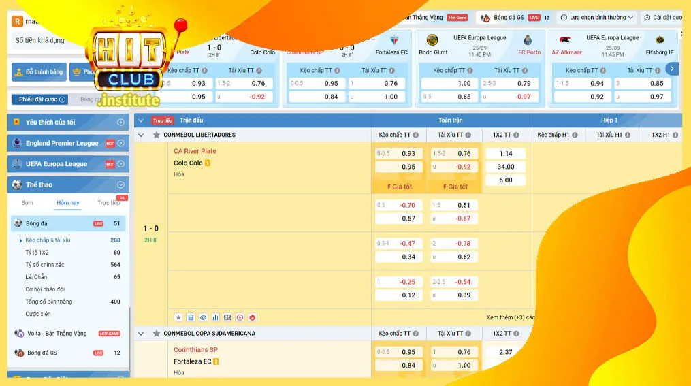The width and height of the screenshot is (691, 386).
Task: Open the pitch field view icon
Action: 227,317
